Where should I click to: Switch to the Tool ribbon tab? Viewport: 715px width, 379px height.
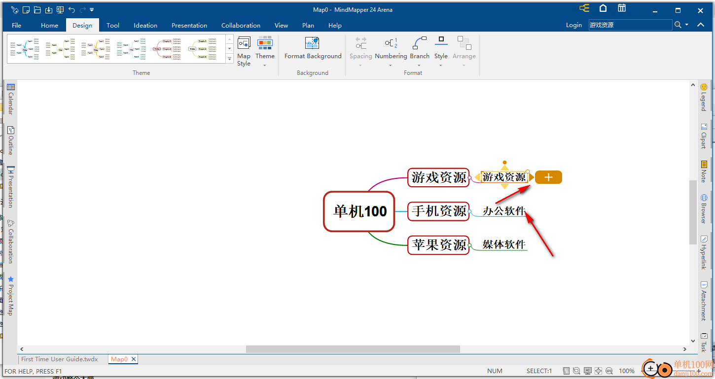[x=113, y=25]
